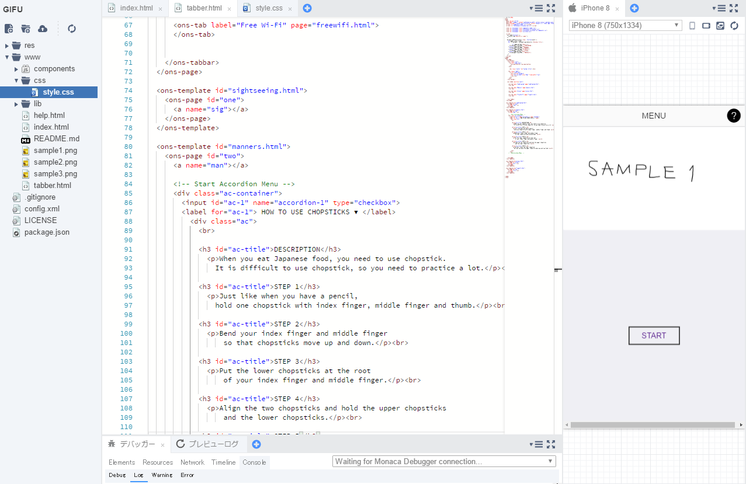Maximize the iPhone 8 preview panel
Viewport: 746px width, 484px height.
pyautogui.click(x=734, y=8)
